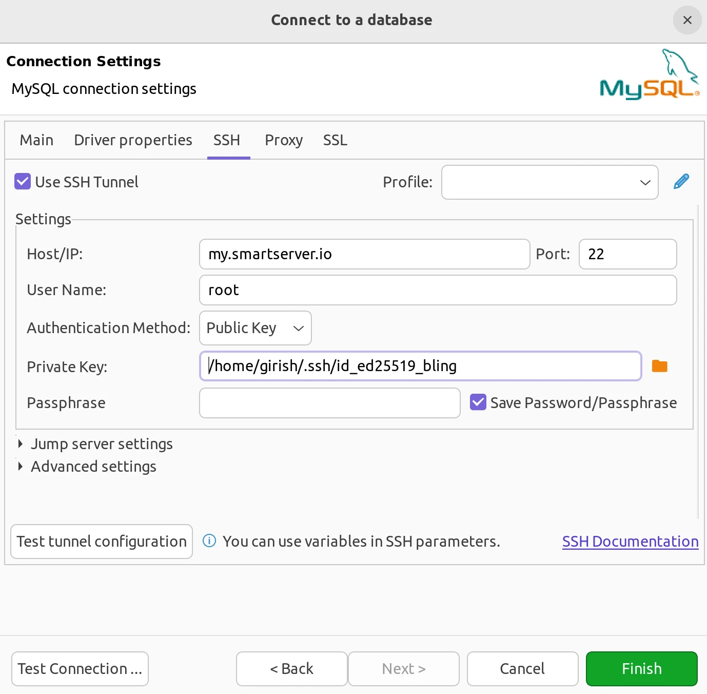Screen dimensions: 707x694
Task: Open the Authentication Method dropdown
Action: coord(255,328)
